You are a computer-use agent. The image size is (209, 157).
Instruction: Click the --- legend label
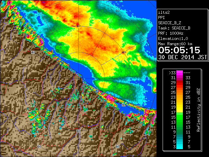click(187, 73)
